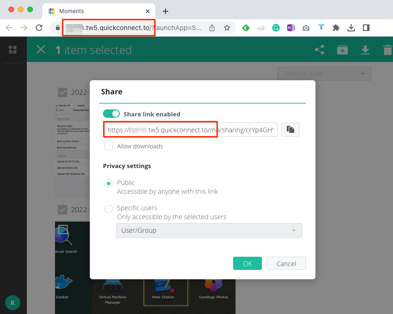Disable the Share link enabled toggle
This screenshot has width=393, height=314.
tap(111, 114)
